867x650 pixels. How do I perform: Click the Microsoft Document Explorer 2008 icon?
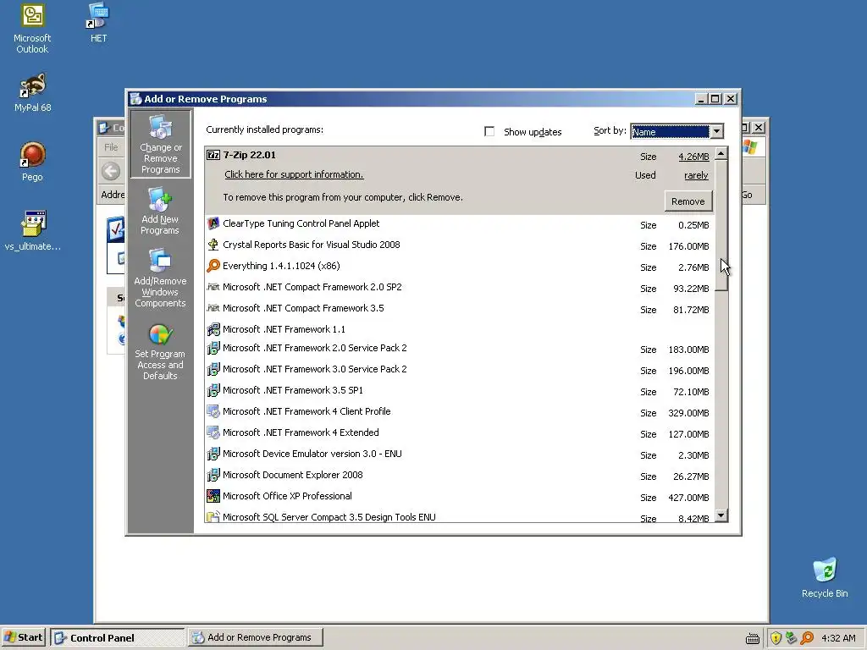213,475
